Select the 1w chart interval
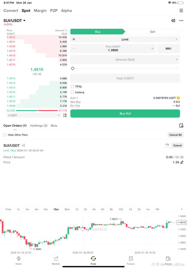The height and width of the screenshot is (269, 187). [x=148, y=209]
